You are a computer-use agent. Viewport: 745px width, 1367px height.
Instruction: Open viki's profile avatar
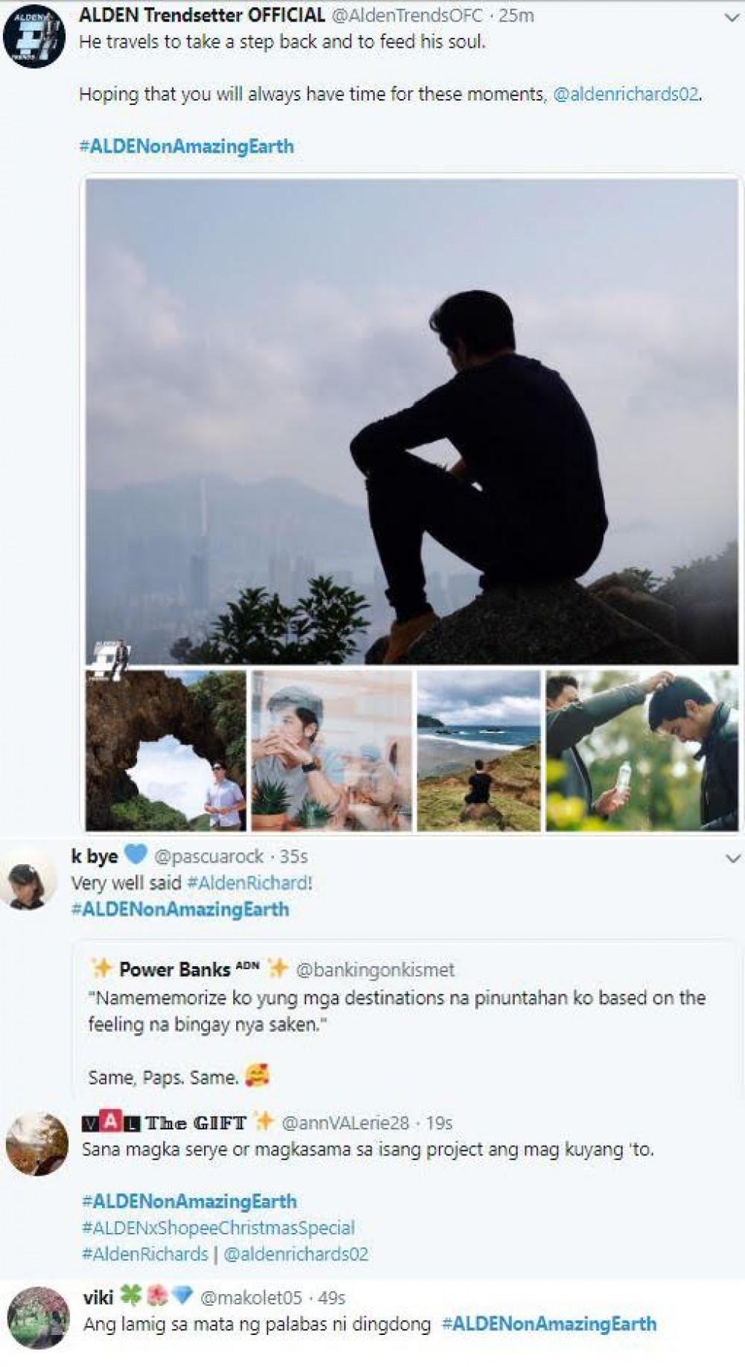click(x=38, y=1317)
